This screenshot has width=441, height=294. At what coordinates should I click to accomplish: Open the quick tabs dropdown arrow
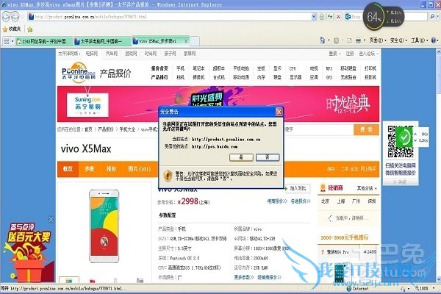(12, 41)
